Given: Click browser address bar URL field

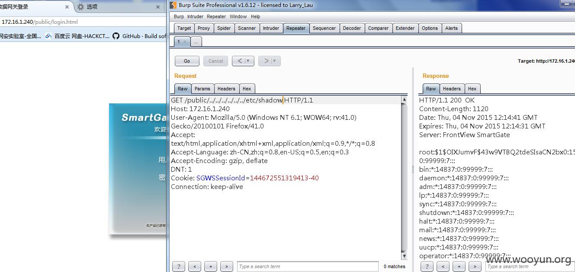Looking at the screenshot, I should click(x=83, y=22).
